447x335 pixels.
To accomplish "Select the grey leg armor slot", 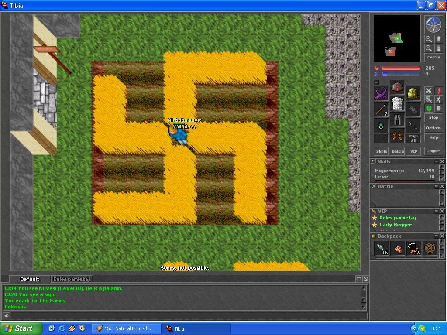I will pyautogui.click(x=397, y=120).
